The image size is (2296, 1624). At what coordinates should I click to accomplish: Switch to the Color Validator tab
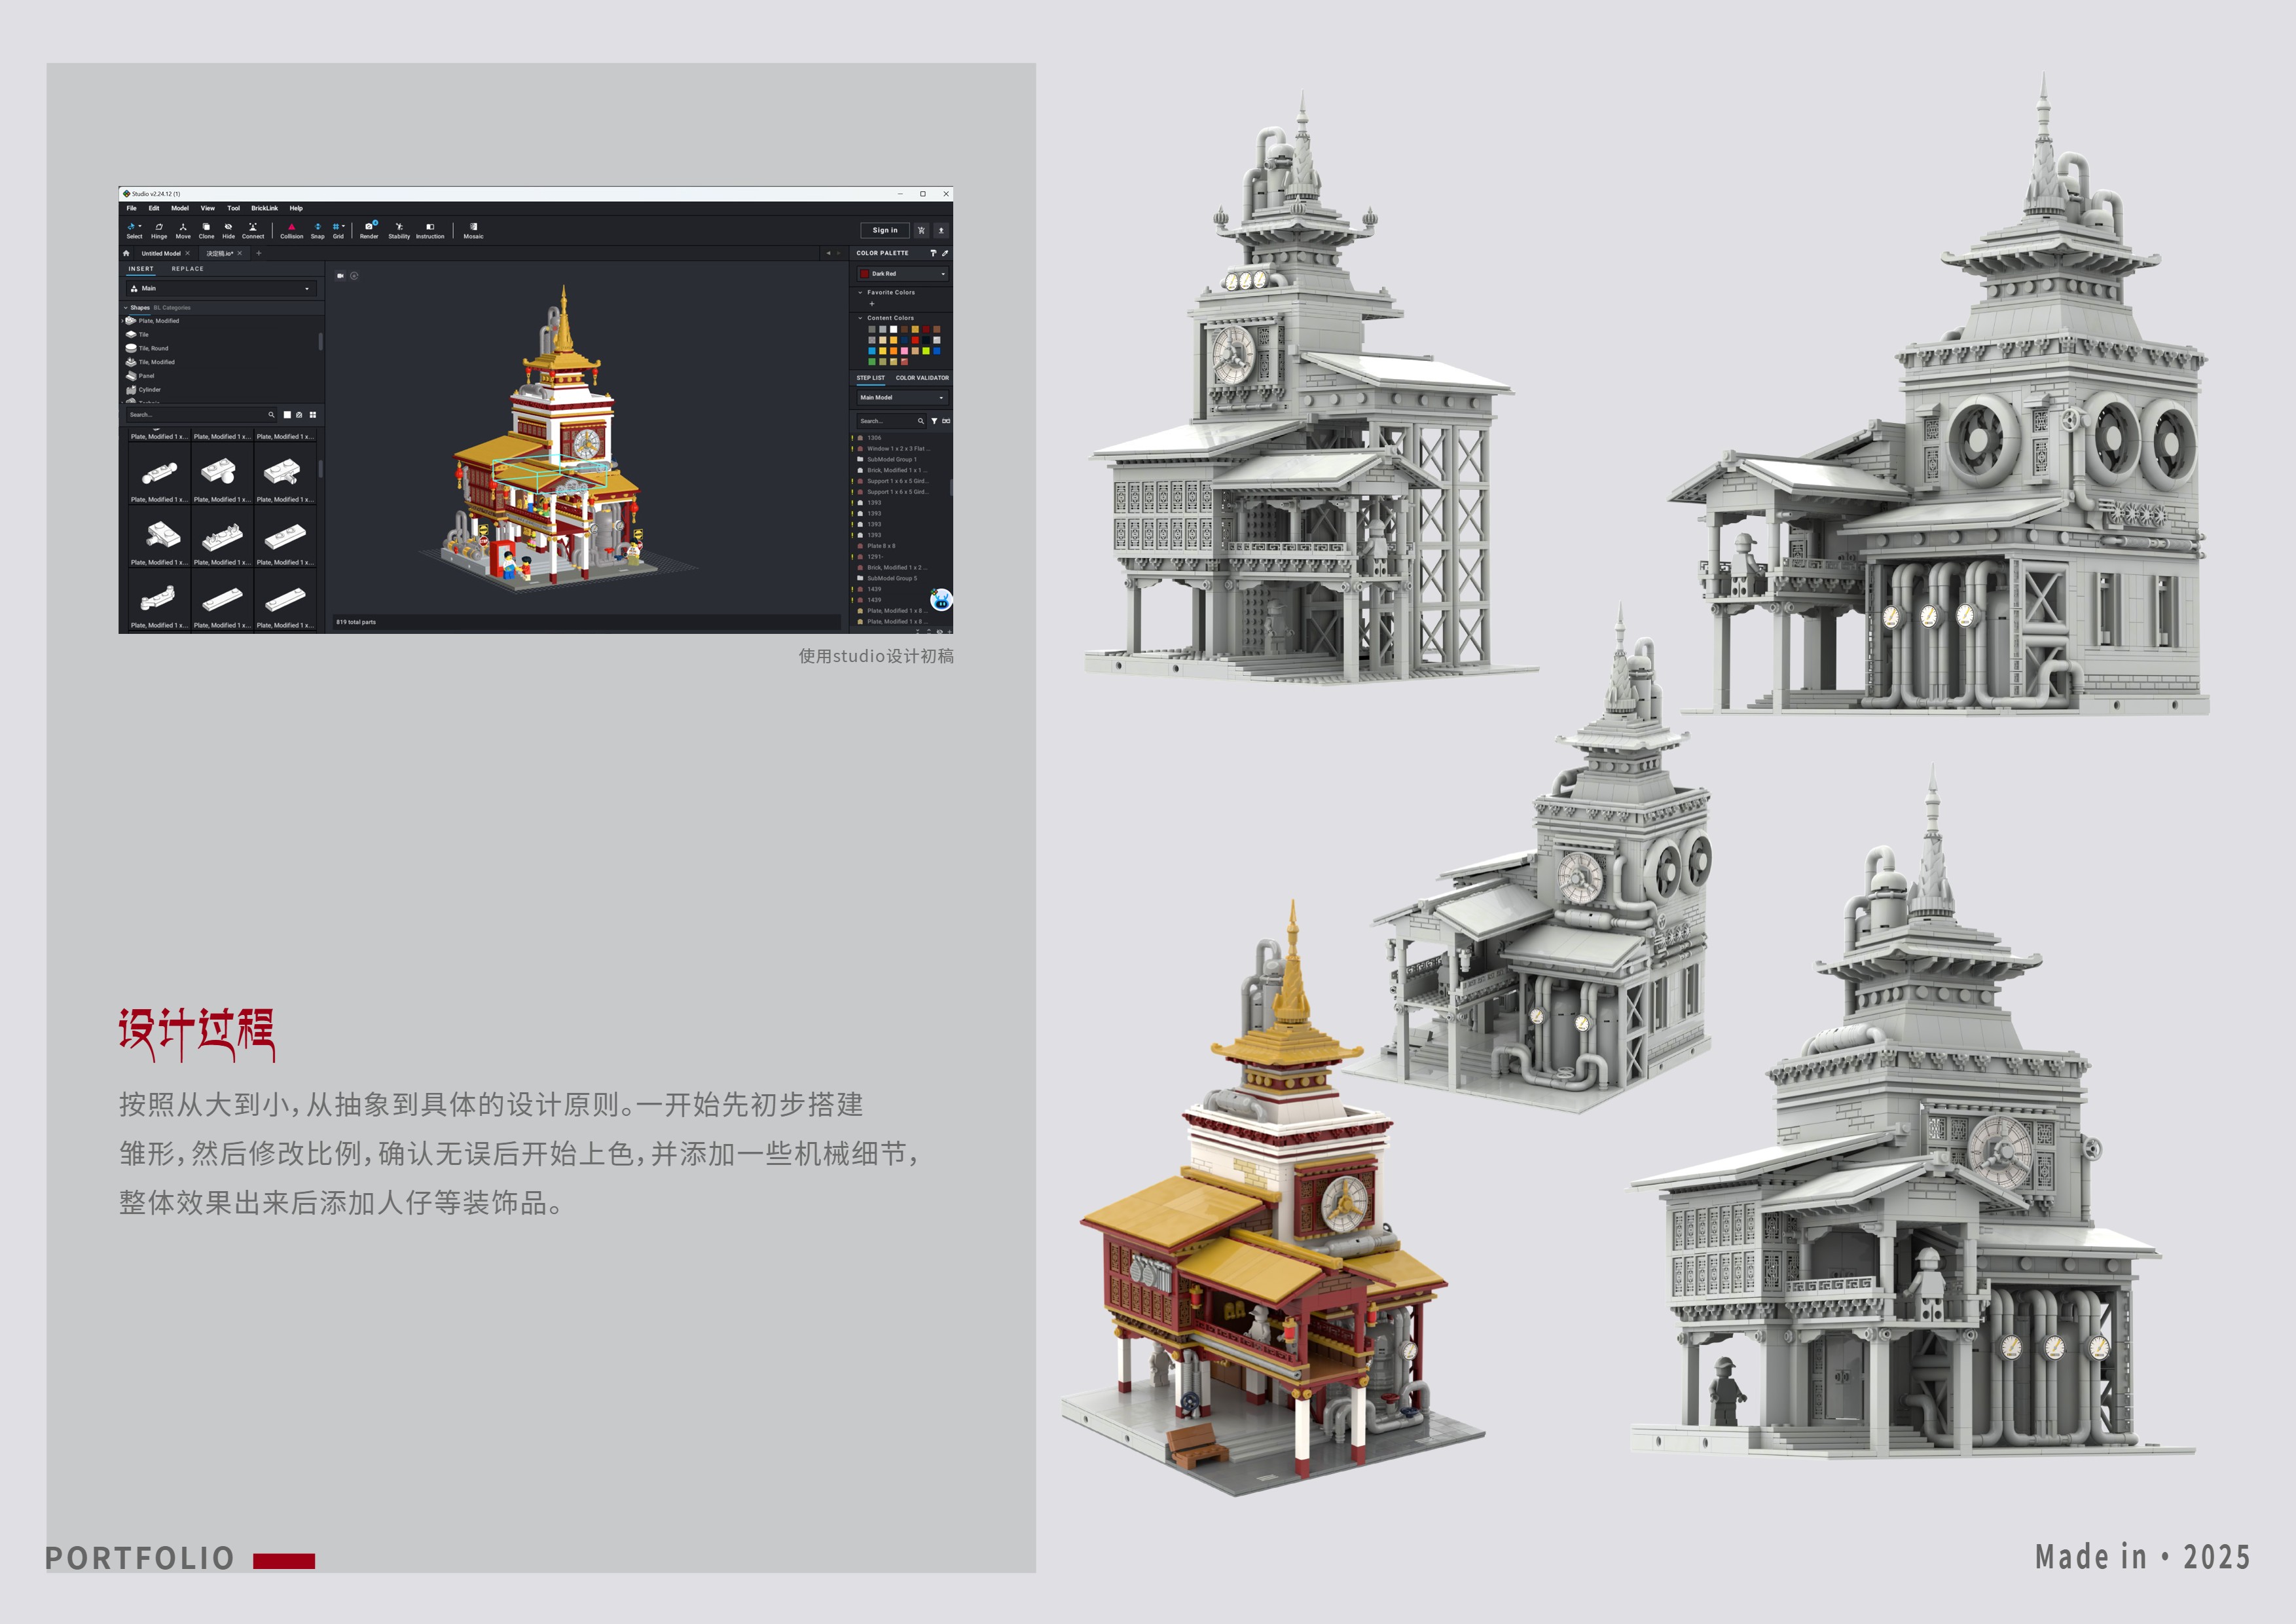pyautogui.click(x=923, y=378)
